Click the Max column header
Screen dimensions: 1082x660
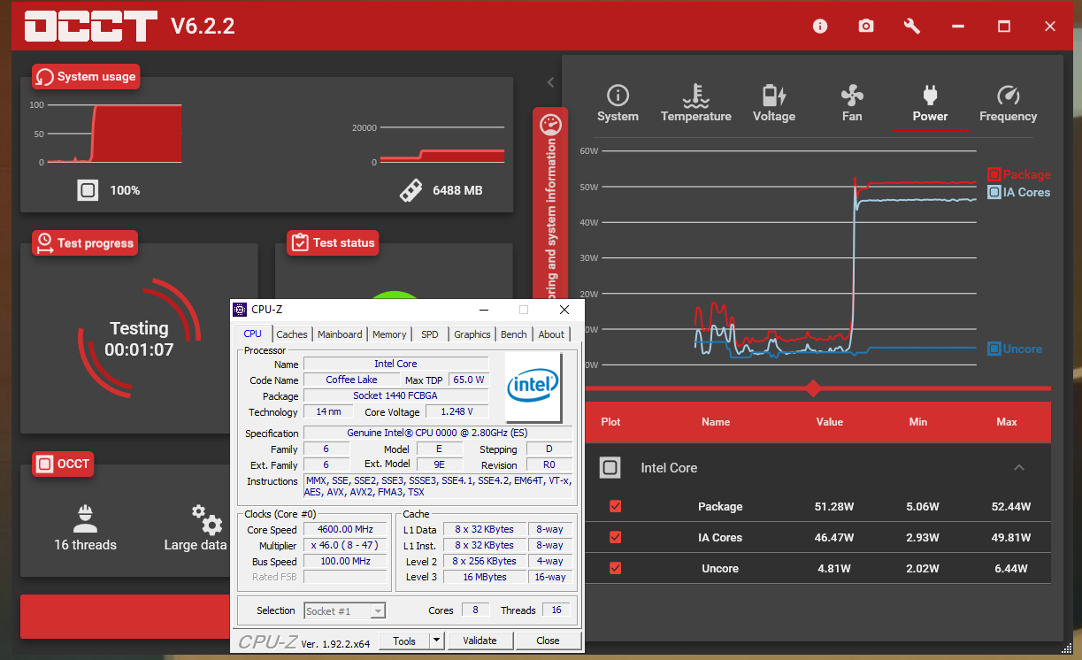coord(1007,422)
